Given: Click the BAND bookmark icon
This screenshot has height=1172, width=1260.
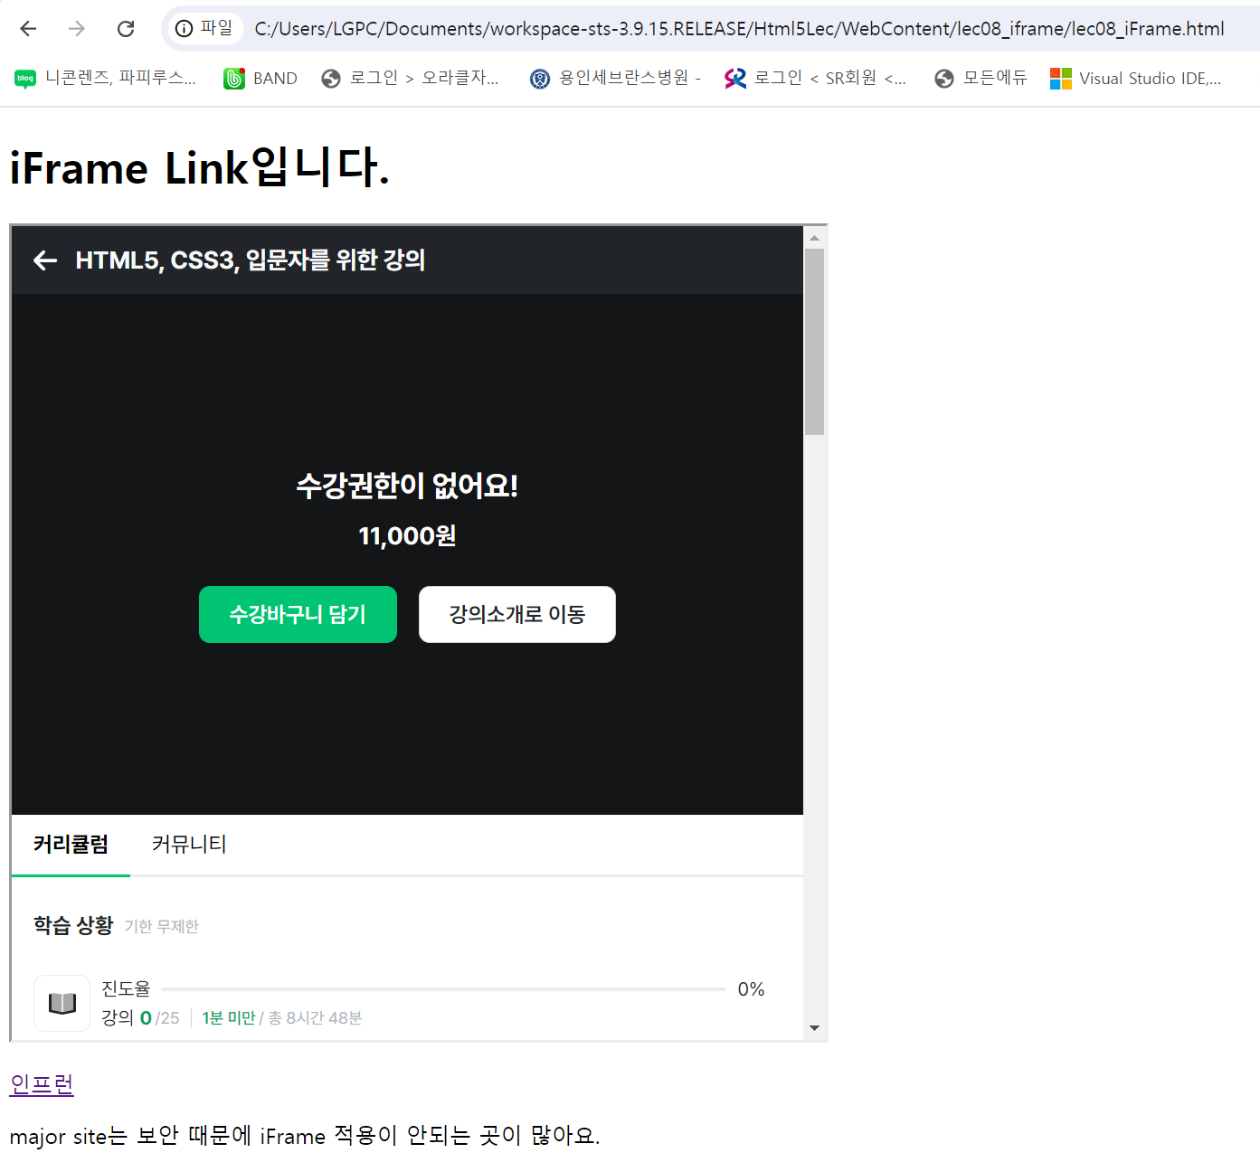Looking at the screenshot, I should point(234,79).
